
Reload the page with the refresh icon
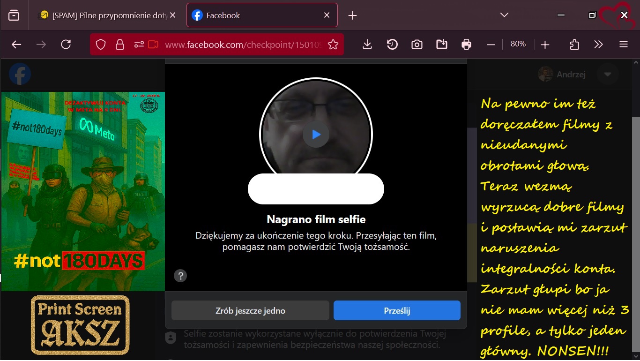pyautogui.click(x=66, y=45)
